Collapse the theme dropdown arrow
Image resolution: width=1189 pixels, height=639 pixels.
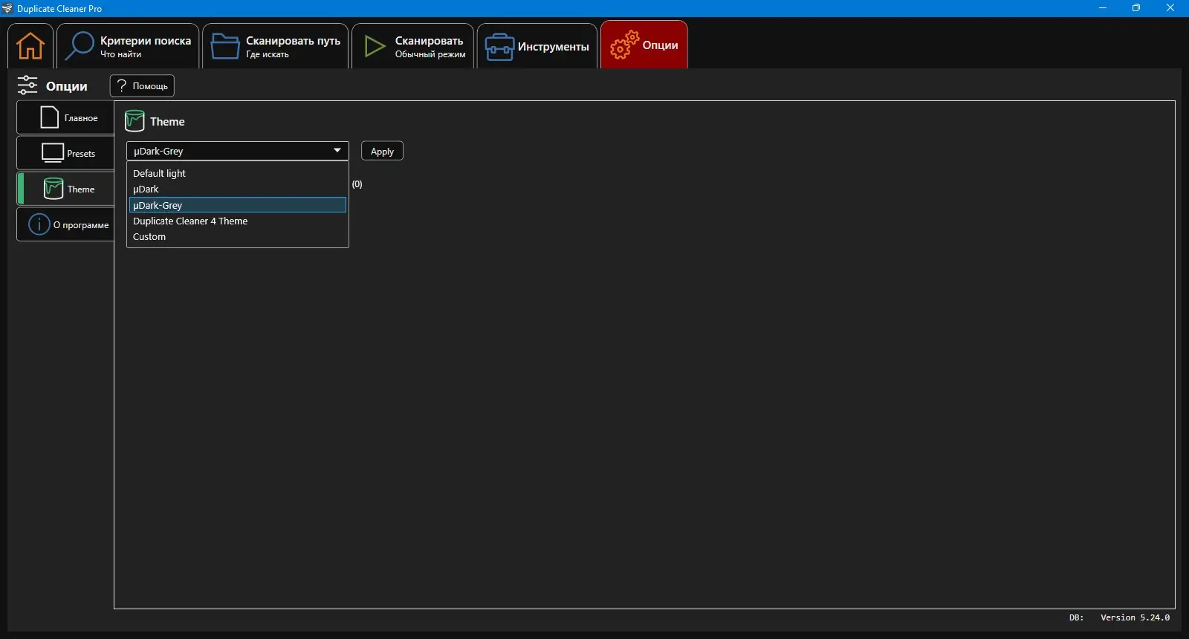tap(337, 151)
